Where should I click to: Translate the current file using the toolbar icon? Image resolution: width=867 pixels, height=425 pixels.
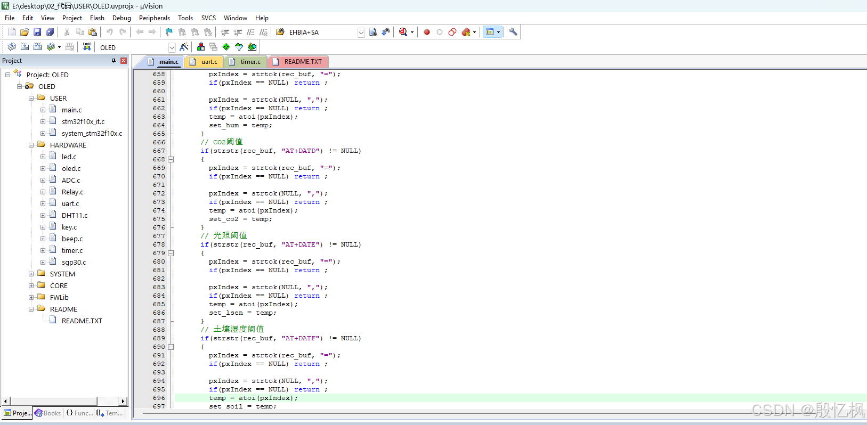12,47
